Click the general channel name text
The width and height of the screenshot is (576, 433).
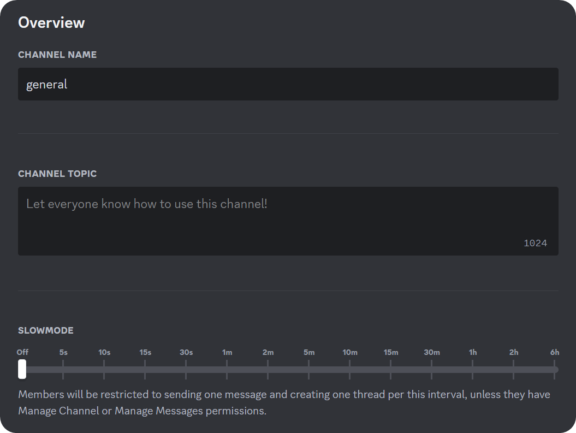[46, 84]
